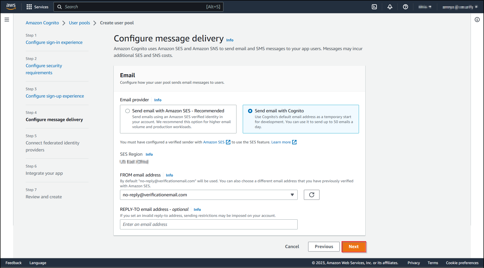Viewport: 484px width, 268px height.
Task: Open the Learn more link
Action: click(281, 142)
